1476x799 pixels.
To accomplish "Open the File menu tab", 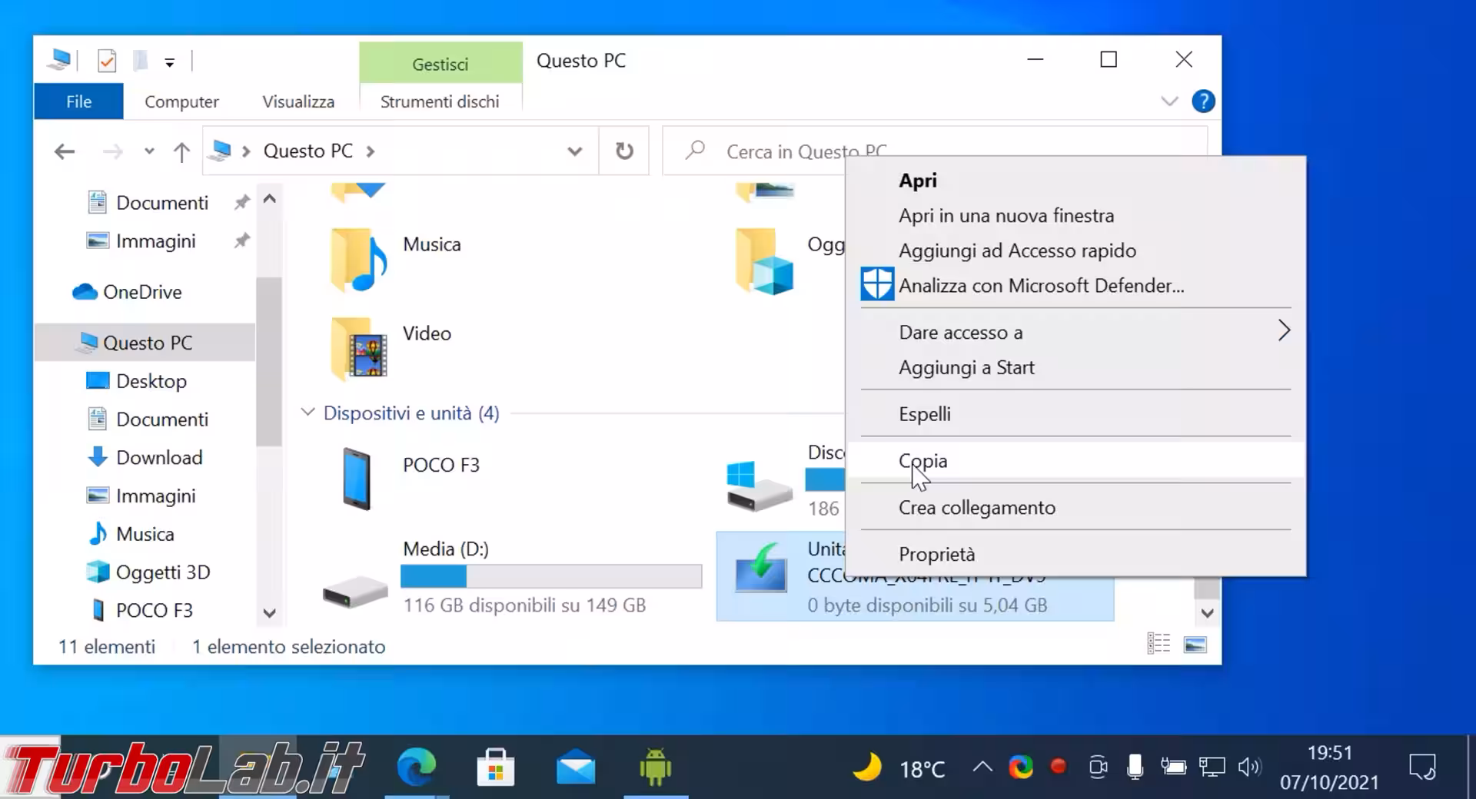I will 78,101.
